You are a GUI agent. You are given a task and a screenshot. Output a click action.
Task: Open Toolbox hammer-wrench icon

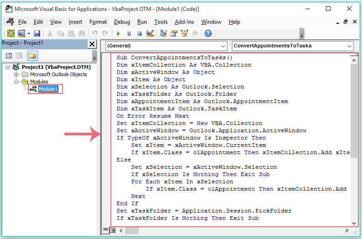[x=195, y=33]
